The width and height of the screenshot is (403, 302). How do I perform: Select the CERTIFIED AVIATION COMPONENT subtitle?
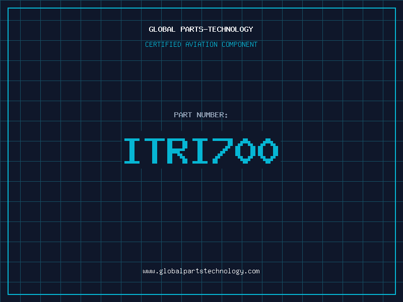pos(201,44)
